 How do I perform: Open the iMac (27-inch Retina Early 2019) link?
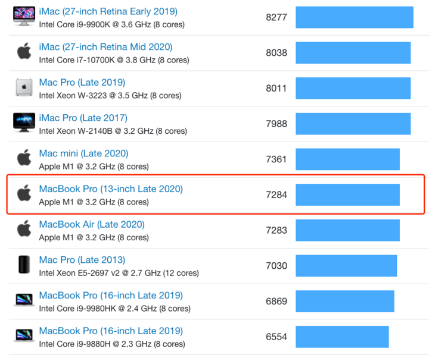(108, 12)
